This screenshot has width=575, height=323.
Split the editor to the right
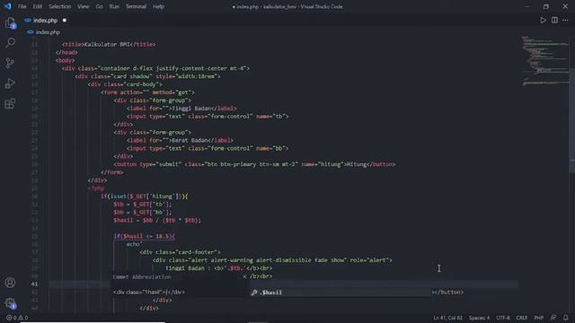(554, 20)
